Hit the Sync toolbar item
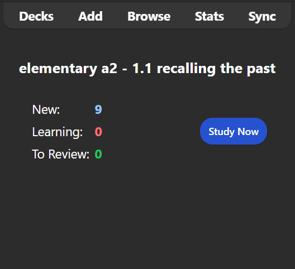Image resolution: width=295 pixels, height=269 pixels. coord(262,17)
